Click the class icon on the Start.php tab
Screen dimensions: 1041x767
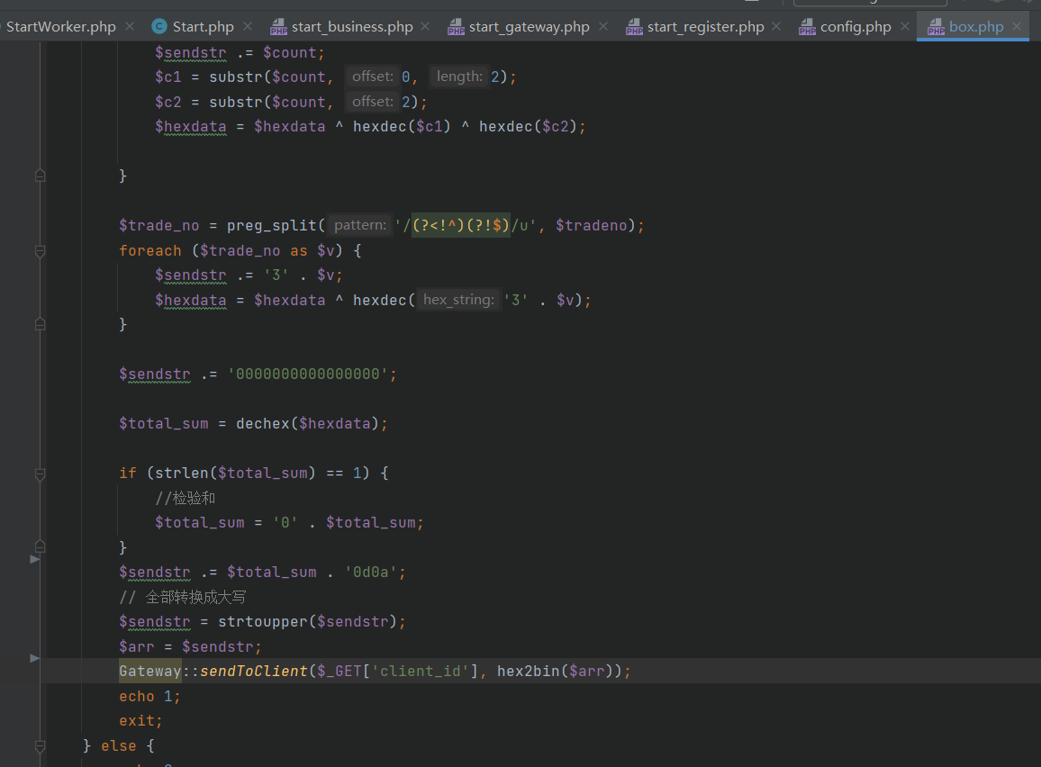(159, 26)
